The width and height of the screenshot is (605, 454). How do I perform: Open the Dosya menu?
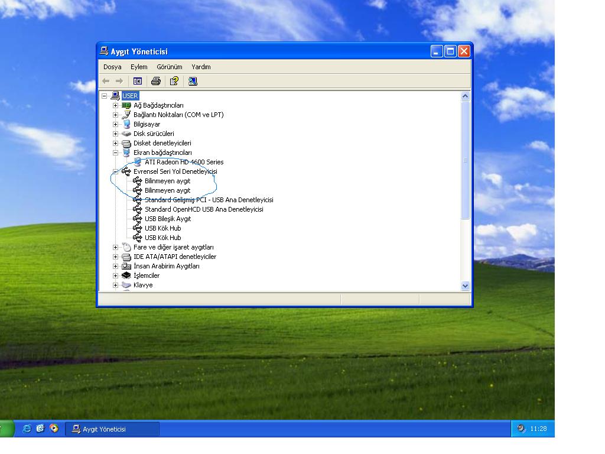[x=112, y=67]
